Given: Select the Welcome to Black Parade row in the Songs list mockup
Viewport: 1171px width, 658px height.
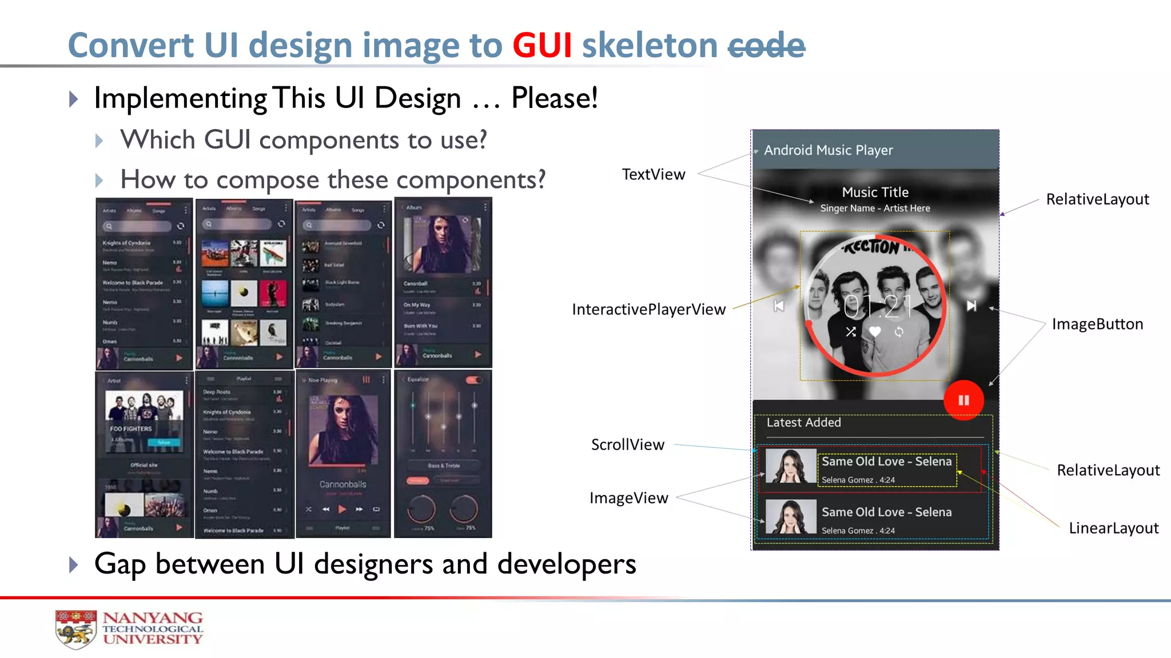Looking at the screenshot, I should click(143, 286).
